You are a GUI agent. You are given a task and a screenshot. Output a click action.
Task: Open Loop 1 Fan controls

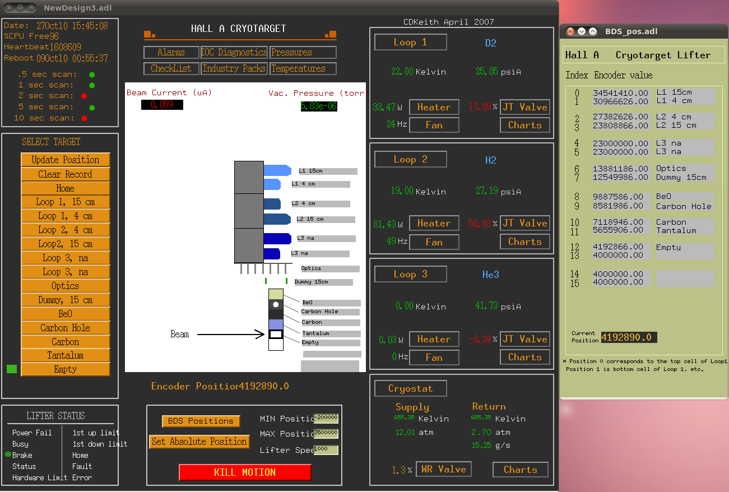pyautogui.click(x=434, y=125)
